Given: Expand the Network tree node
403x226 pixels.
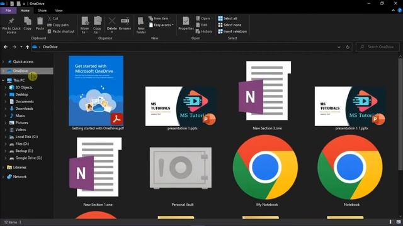Looking at the screenshot, I should pyautogui.click(x=3, y=177).
